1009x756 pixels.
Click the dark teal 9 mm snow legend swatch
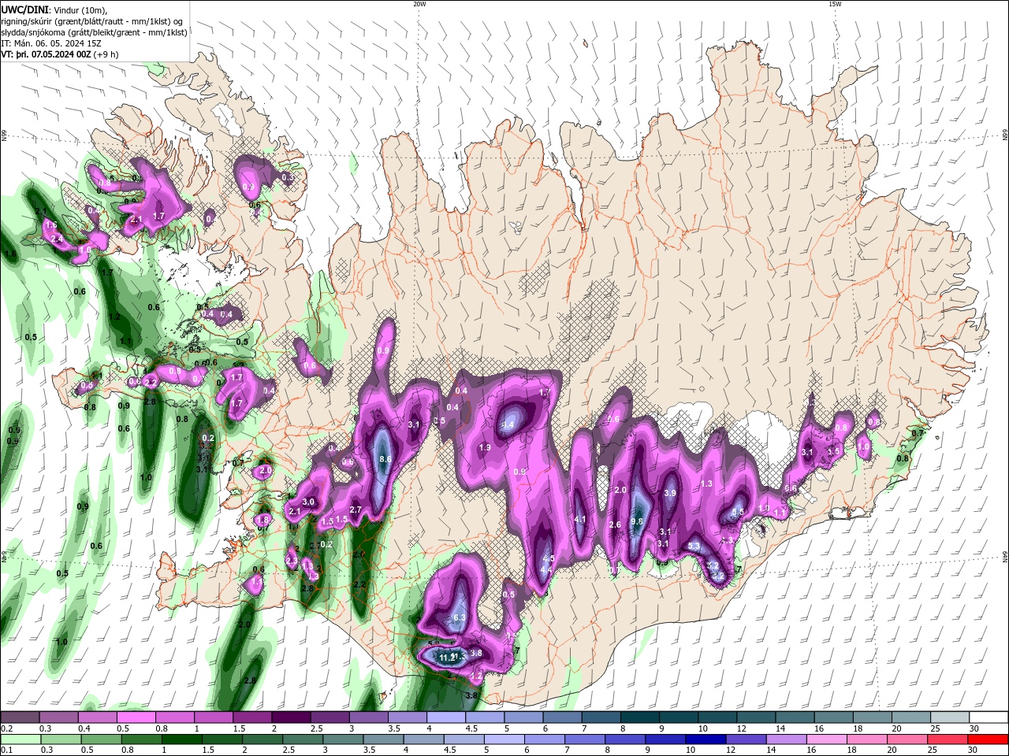[x=678, y=717]
